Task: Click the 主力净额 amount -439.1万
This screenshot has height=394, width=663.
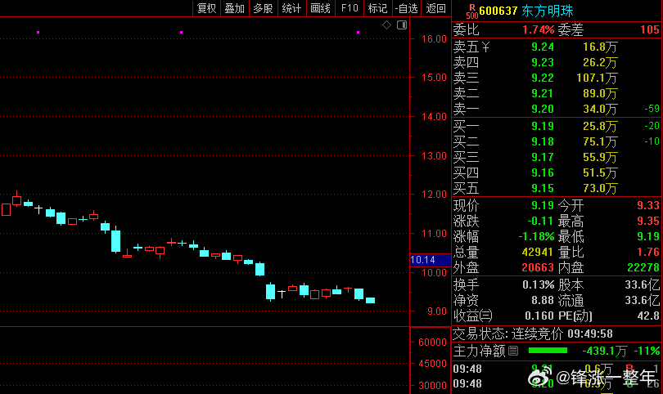Action: pyautogui.click(x=605, y=351)
